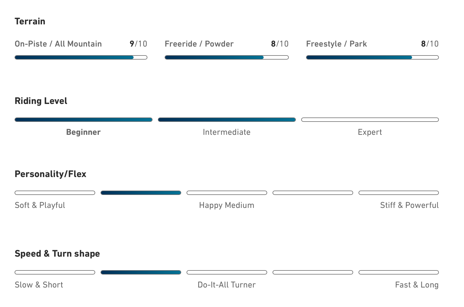Click the speed segment above Do-It-All Turner
The width and height of the screenshot is (464, 307).
pyautogui.click(x=227, y=272)
